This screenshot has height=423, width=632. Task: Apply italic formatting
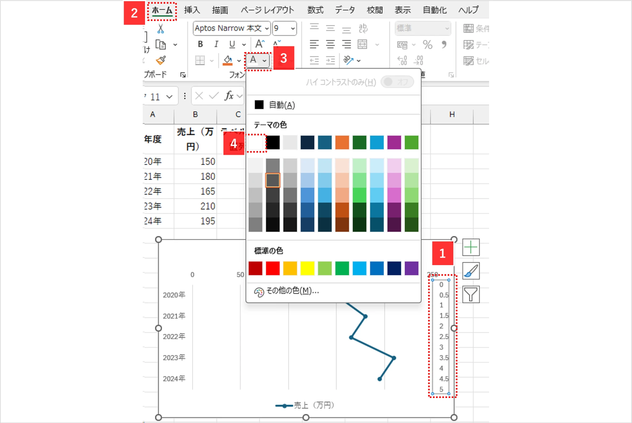[216, 44]
